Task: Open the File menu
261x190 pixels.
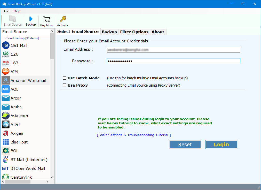Action: click(6, 11)
